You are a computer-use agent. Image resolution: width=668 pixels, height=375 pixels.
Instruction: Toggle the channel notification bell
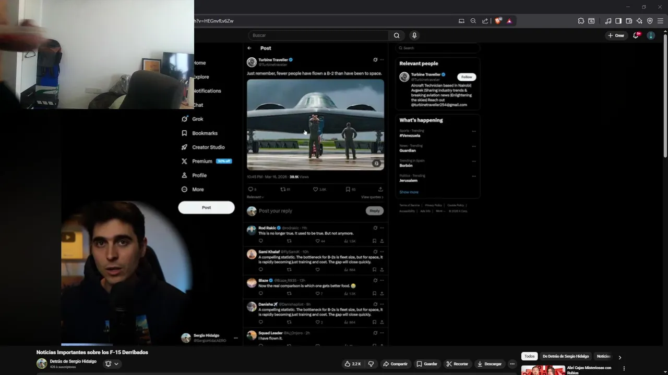(108, 364)
